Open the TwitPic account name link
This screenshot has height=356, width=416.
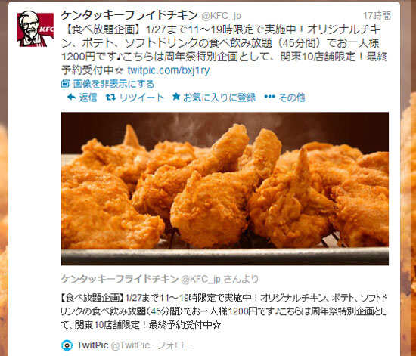[x=92, y=345]
